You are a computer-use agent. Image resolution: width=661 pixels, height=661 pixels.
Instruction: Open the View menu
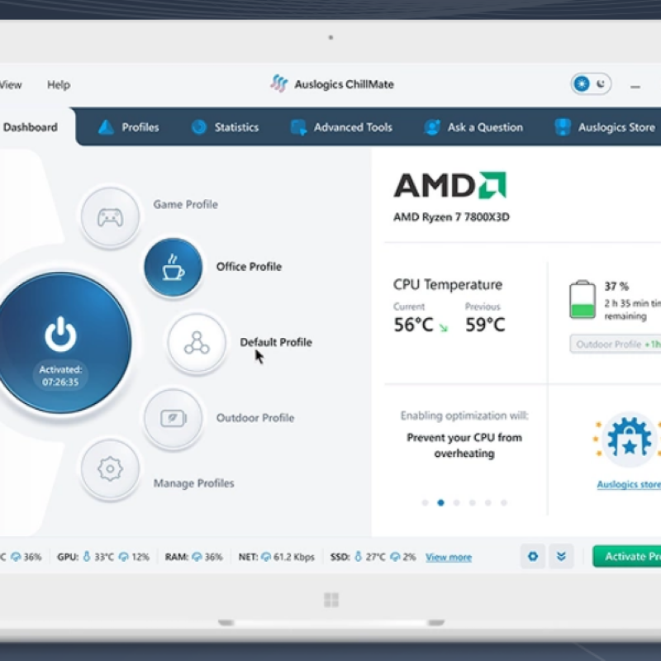tap(11, 85)
